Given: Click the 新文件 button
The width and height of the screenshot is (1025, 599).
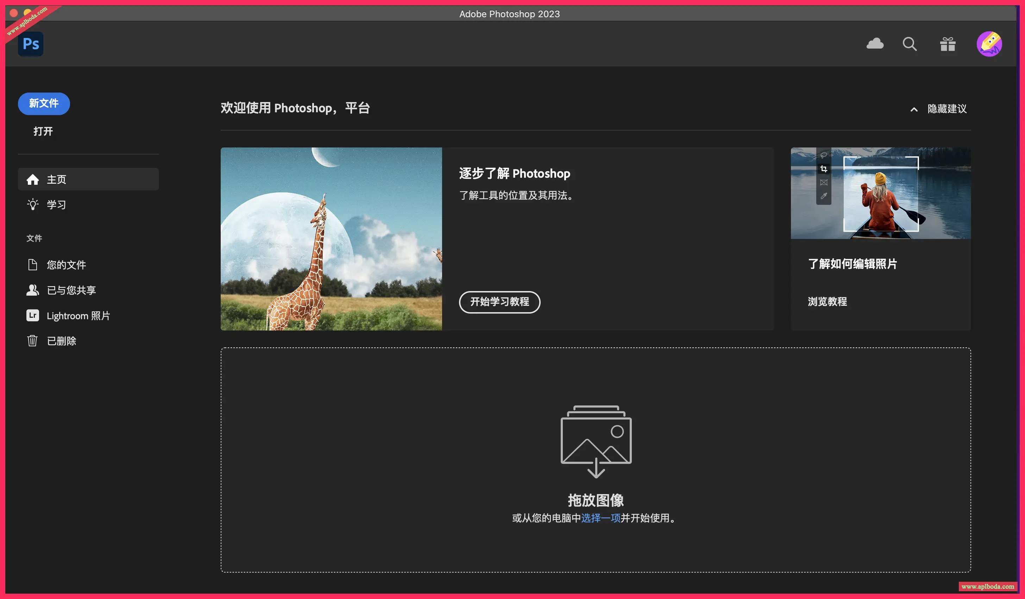Looking at the screenshot, I should (x=44, y=104).
